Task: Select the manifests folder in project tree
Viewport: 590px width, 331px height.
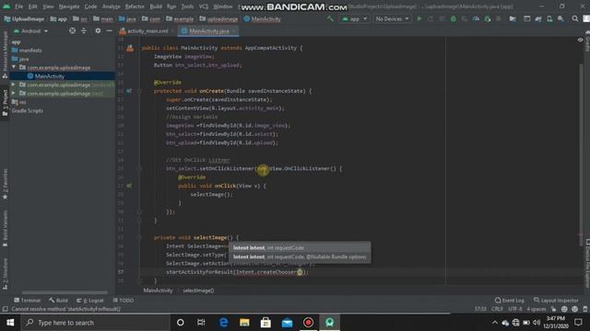Action: [27, 51]
